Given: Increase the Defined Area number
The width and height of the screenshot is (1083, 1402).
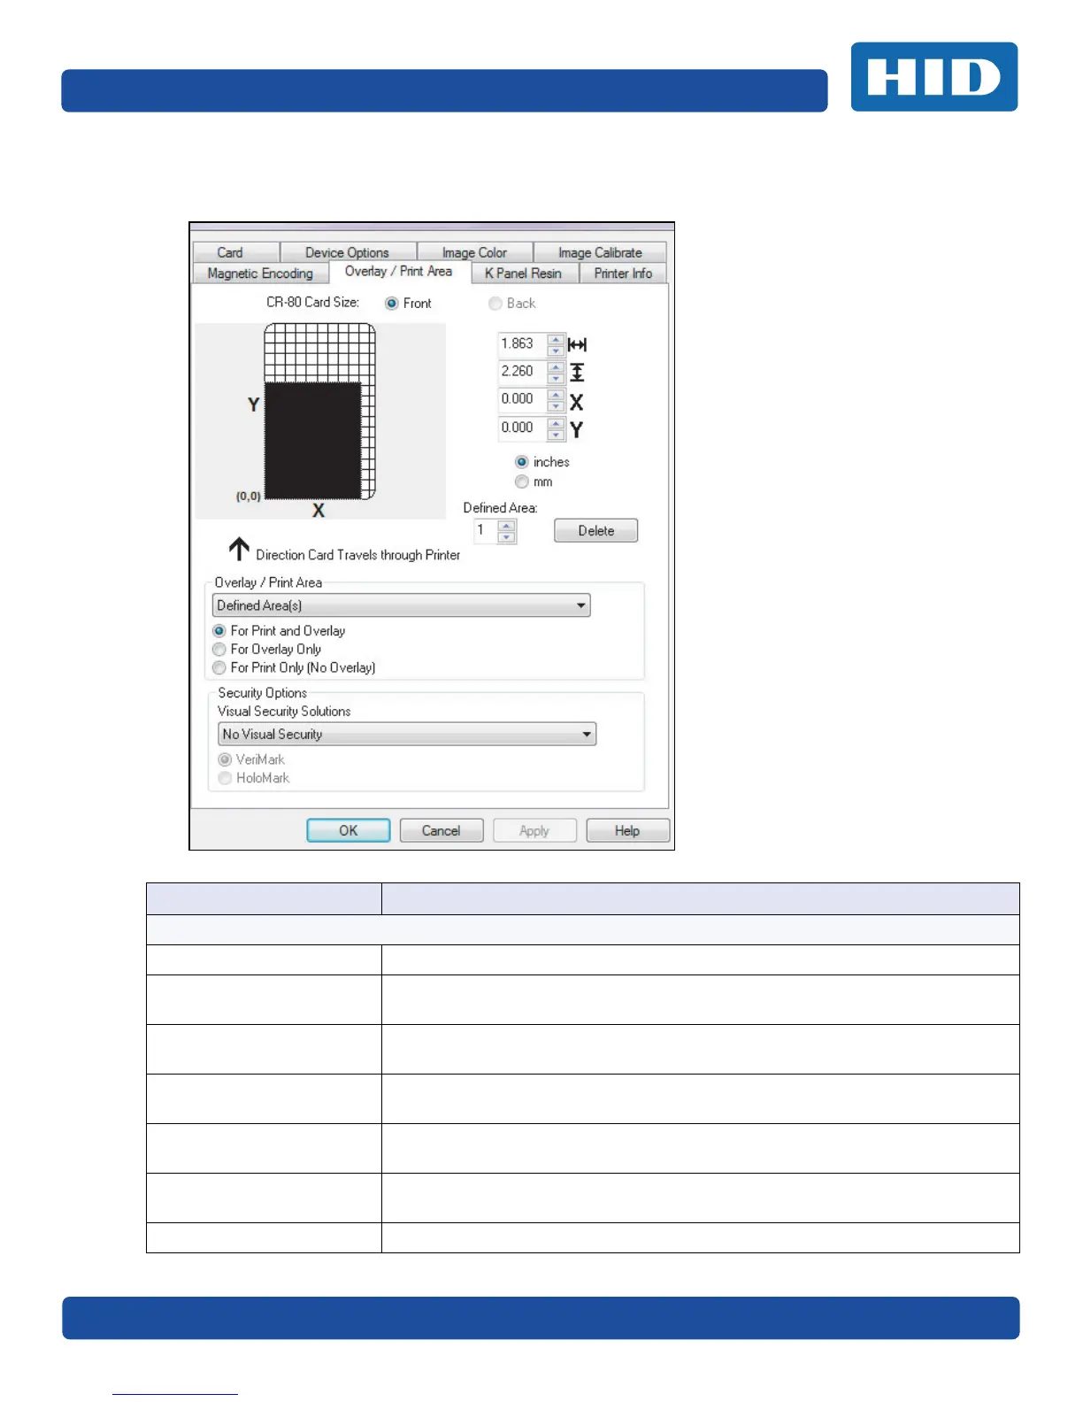Looking at the screenshot, I should [x=506, y=527].
